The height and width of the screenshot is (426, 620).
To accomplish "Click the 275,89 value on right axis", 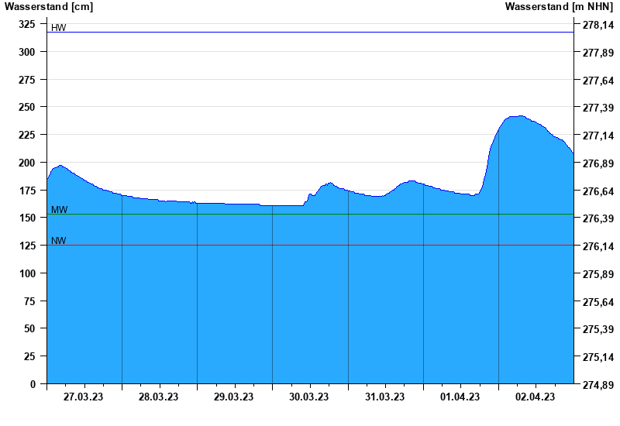I will (598, 274).
